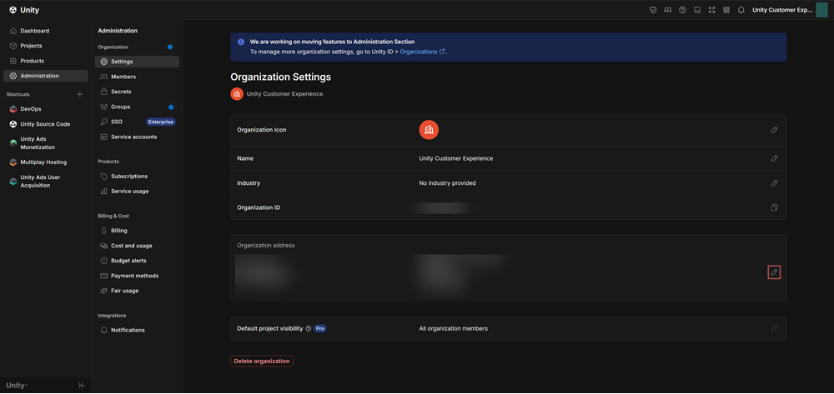Open Secrets in the Administration menu
The height and width of the screenshot is (394, 834).
(x=137, y=92)
